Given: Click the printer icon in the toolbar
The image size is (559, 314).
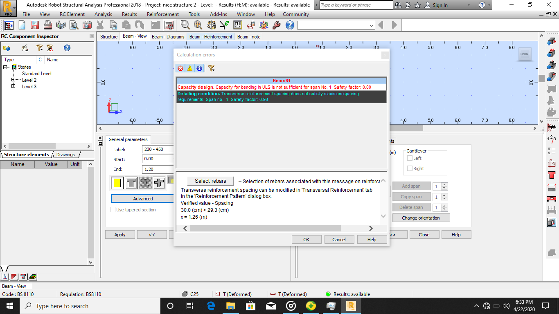Looking at the screenshot, I should point(48,25).
